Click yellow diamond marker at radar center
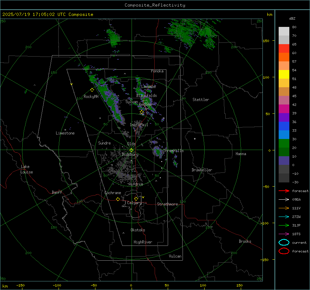Viewport: 310px width, 290px height. [x=131, y=150]
